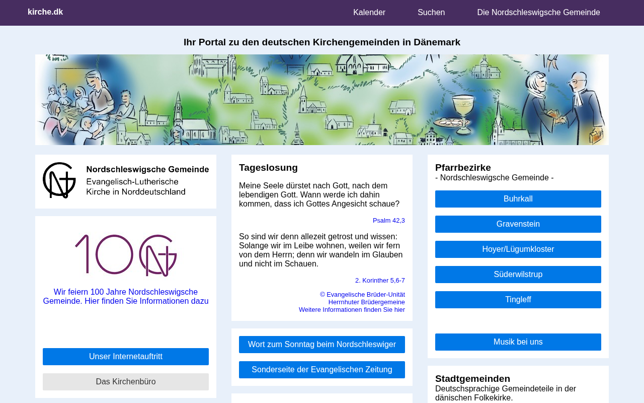Click Sonderseite der Evangelischen Zeitung button

pyautogui.click(x=322, y=370)
